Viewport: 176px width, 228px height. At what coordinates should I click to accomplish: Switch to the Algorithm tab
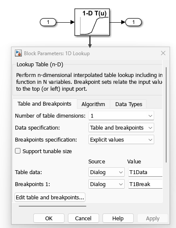pos(93,104)
